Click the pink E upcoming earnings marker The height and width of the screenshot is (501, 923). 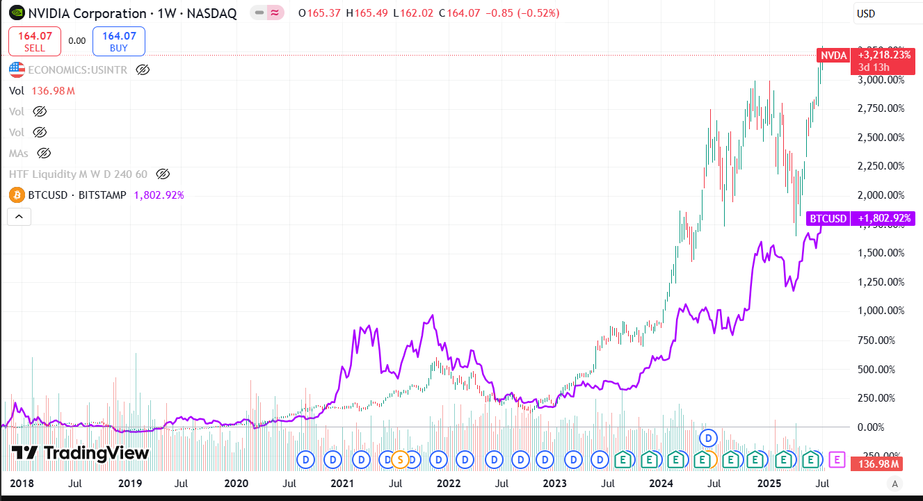pos(837,459)
